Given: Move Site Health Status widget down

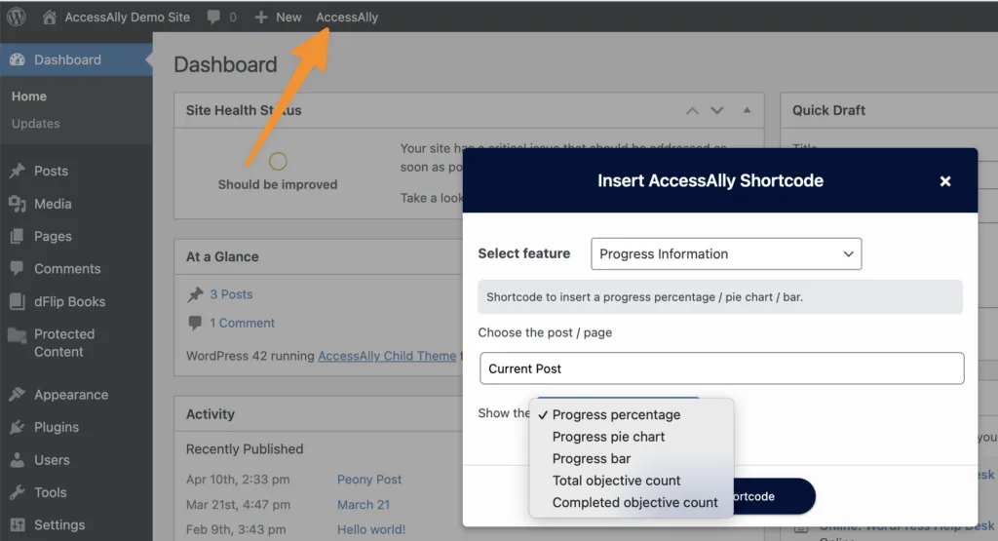Looking at the screenshot, I should tap(717, 111).
